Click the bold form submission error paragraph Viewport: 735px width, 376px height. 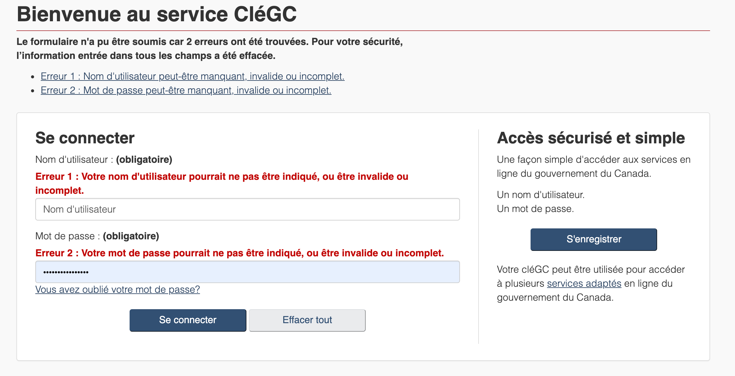209,49
